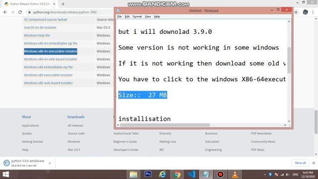Open PSF Newsletter footer link
The height and width of the screenshot is (179, 318).
261,133
